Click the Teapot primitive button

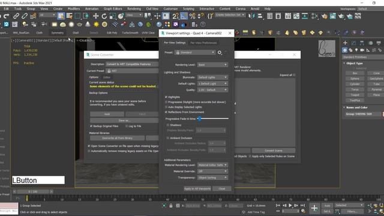(355, 95)
